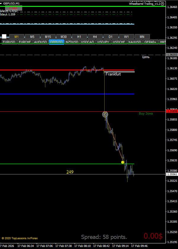Click the bright green line at the chart top

click(x=83, y=6)
